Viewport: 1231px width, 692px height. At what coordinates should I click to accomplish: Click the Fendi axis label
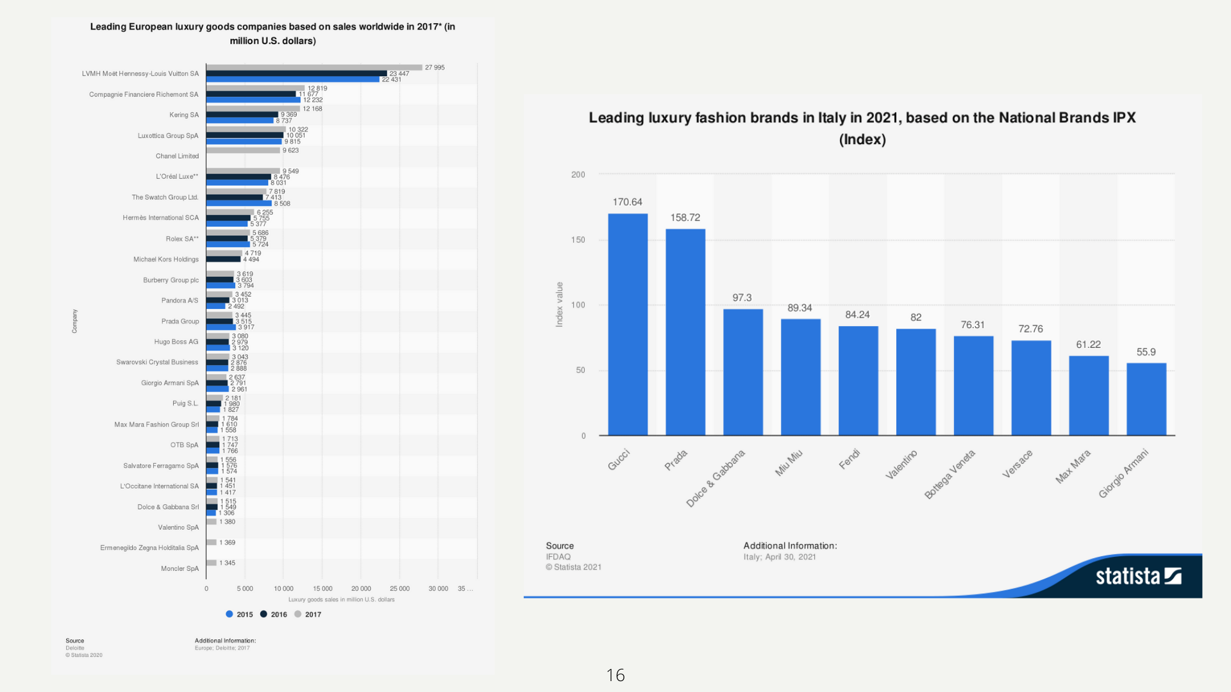pyautogui.click(x=850, y=459)
